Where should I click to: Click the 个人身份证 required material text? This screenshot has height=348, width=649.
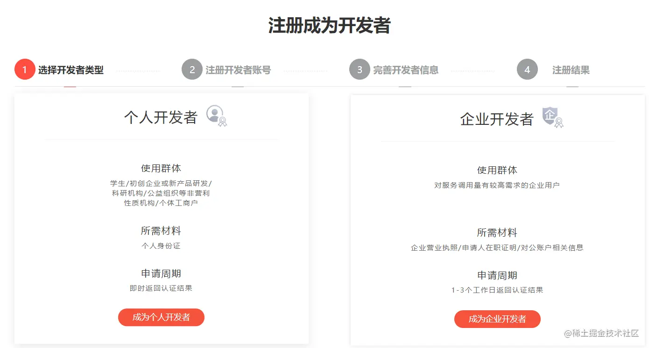pyautogui.click(x=161, y=246)
